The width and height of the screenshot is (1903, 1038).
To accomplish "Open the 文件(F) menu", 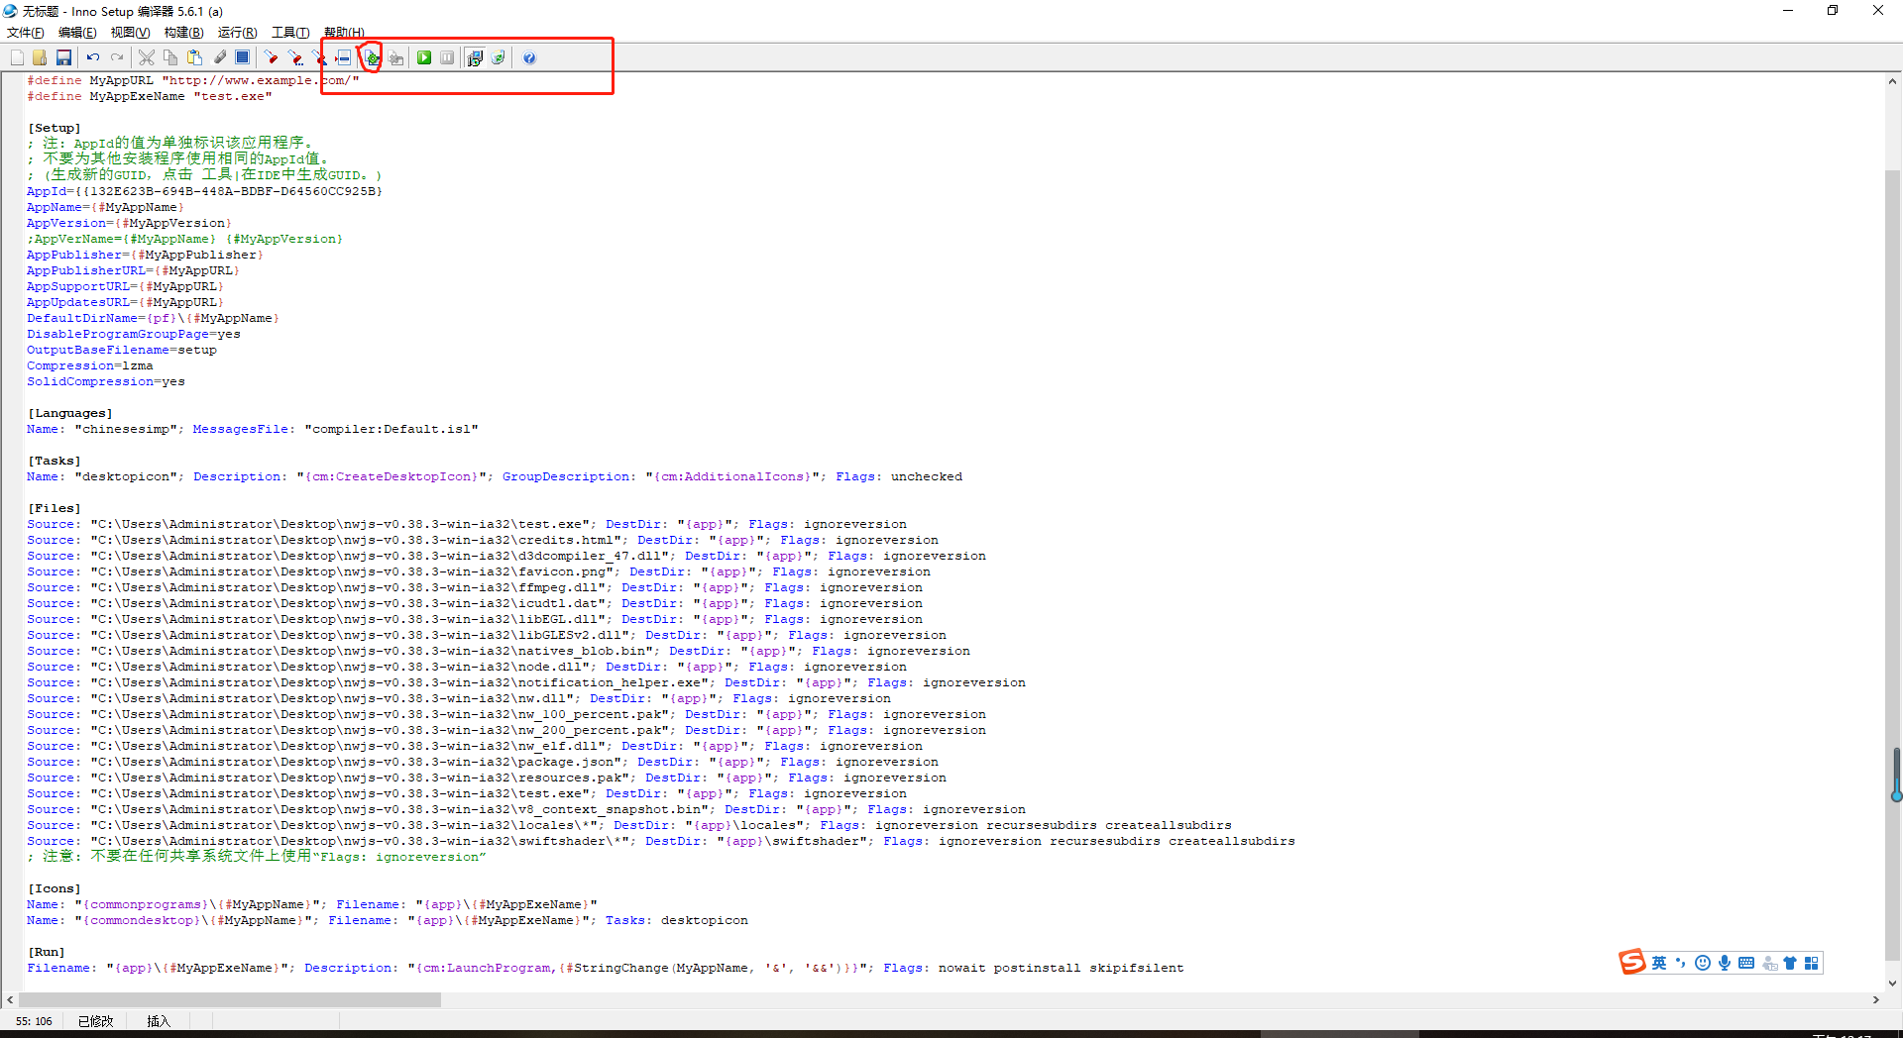I will point(26,33).
